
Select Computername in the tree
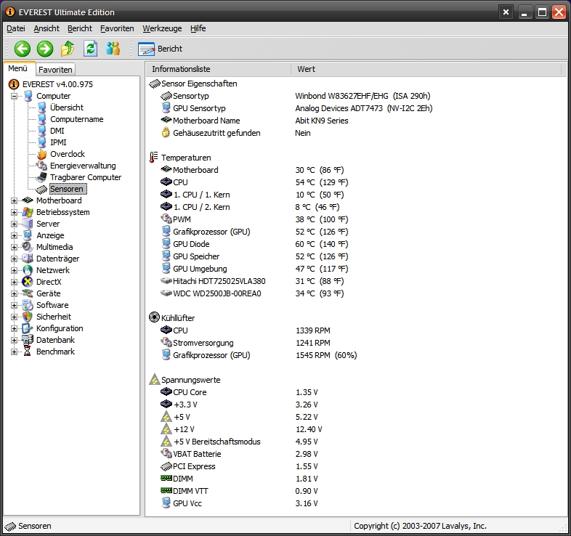(77, 119)
